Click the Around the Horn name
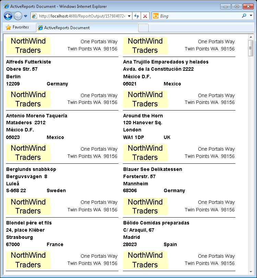The width and height of the screenshot is (257, 278). tap(143, 116)
